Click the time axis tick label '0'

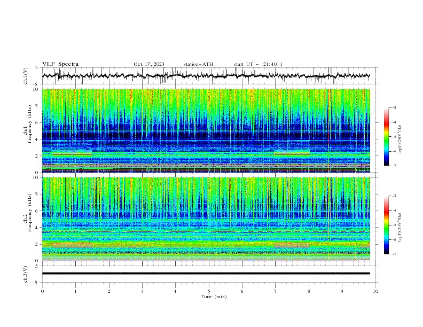[x=42, y=291]
